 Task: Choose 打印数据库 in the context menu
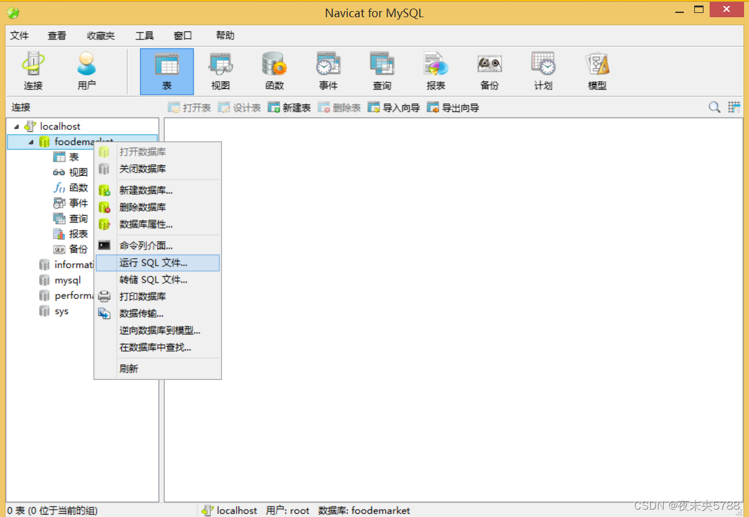(x=157, y=296)
